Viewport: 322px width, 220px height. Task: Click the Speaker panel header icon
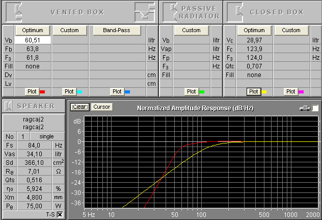click(x=8, y=106)
